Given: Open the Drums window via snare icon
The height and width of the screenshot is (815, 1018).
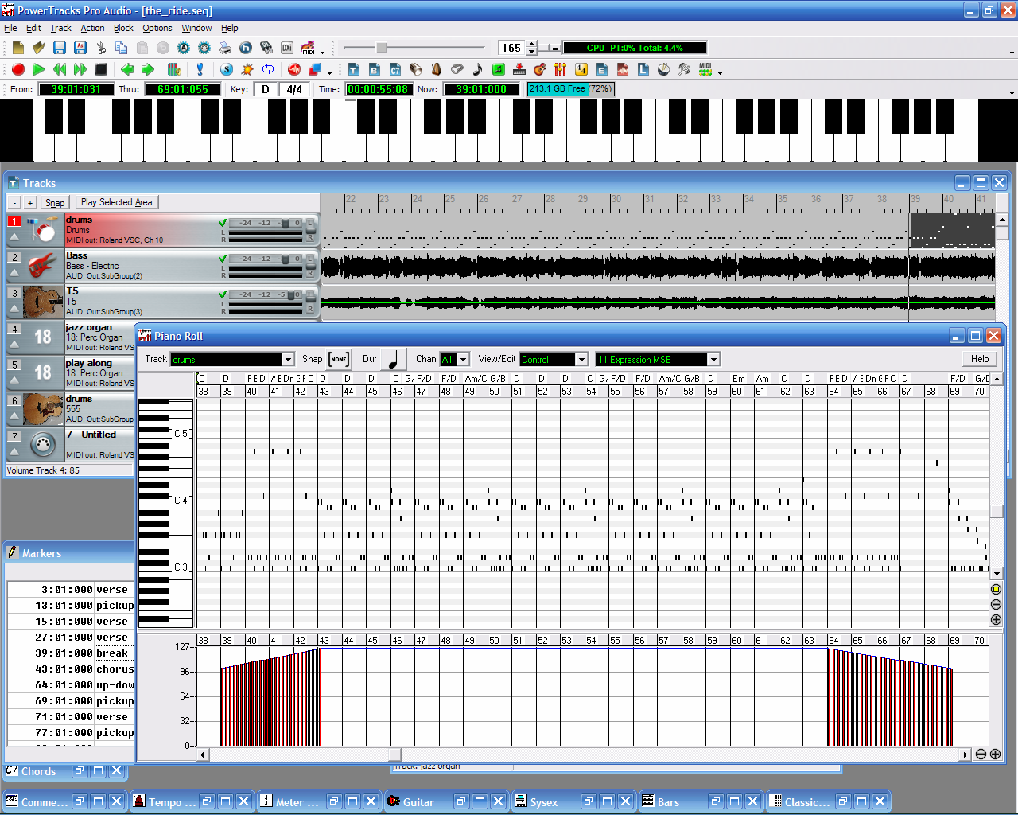Looking at the screenshot, I should (x=664, y=70).
